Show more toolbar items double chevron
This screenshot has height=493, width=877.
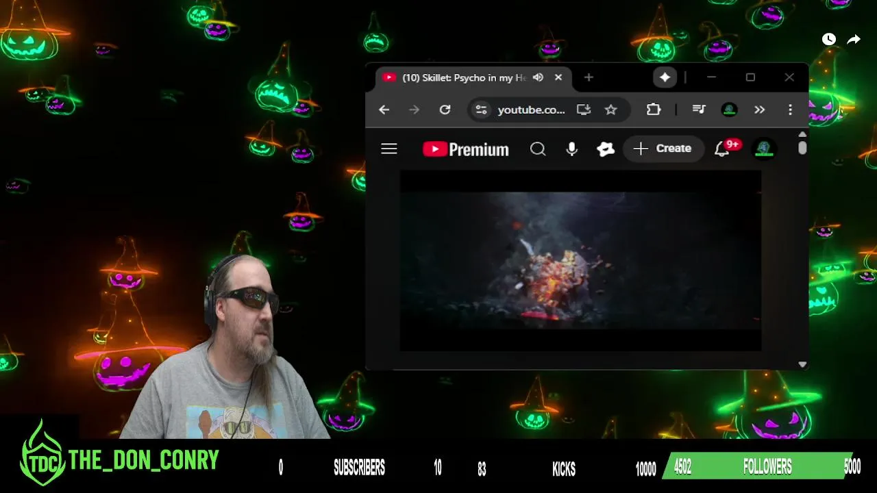(759, 110)
